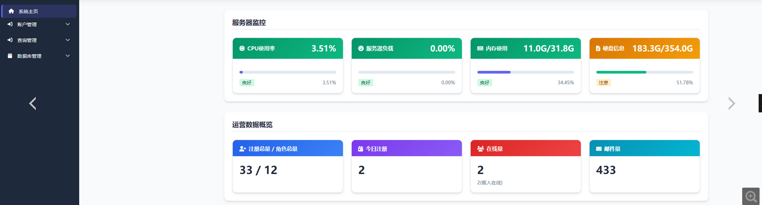The image size is (762, 205).
Task: Click the 硬盘信息 disk icon
Action: (598, 49)
